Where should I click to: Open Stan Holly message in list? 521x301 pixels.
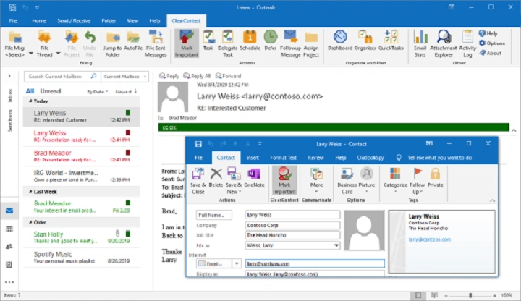(81, 237)
